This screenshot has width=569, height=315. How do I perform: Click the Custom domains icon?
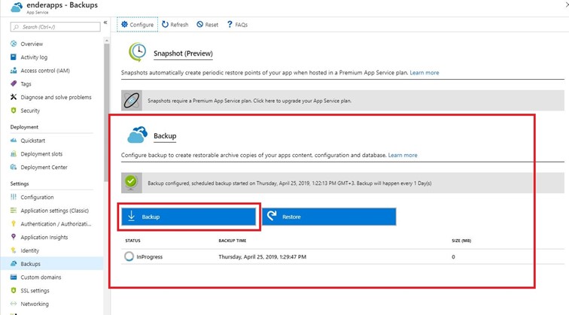(x=14, y=277)
